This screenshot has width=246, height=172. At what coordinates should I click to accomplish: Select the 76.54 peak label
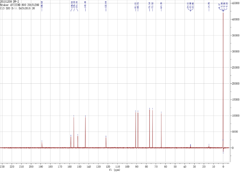coord(149,5)
